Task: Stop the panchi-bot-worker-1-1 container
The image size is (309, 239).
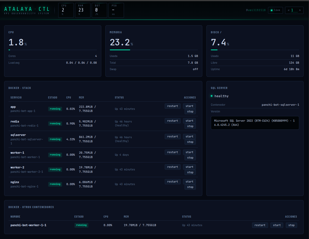Action: tap(291, 225)
